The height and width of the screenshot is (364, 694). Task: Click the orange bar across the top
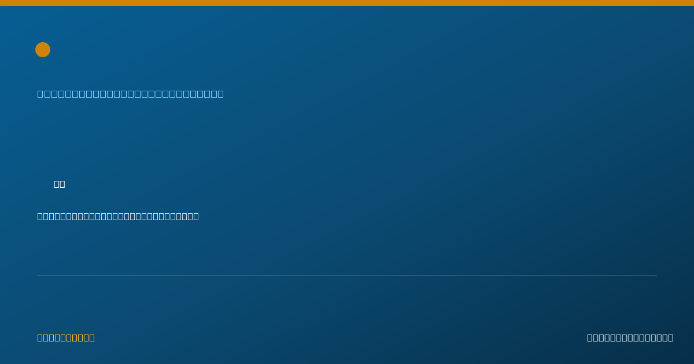(x=347, y=3)
